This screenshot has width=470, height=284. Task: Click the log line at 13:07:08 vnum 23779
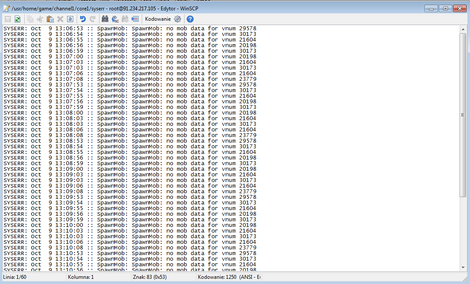[x=130, y=79]
